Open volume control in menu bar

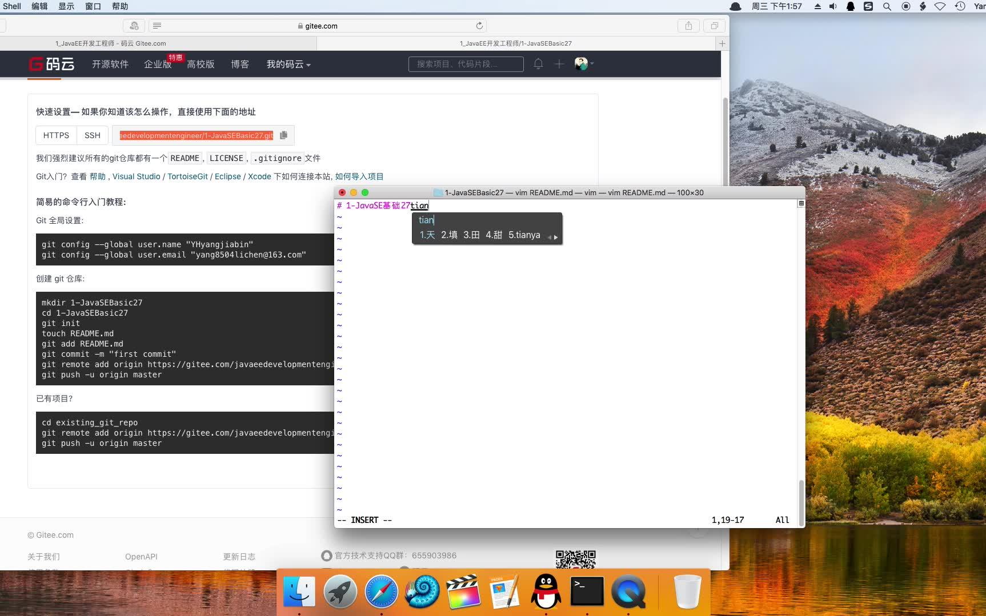point(833,6)
